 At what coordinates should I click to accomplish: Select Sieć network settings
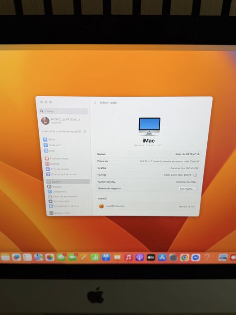coord(49,150)
